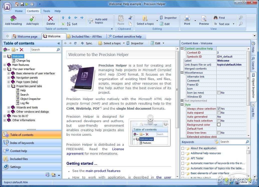
Task: Click the home icon in quick access toolbar
Action: pos(17,4)
